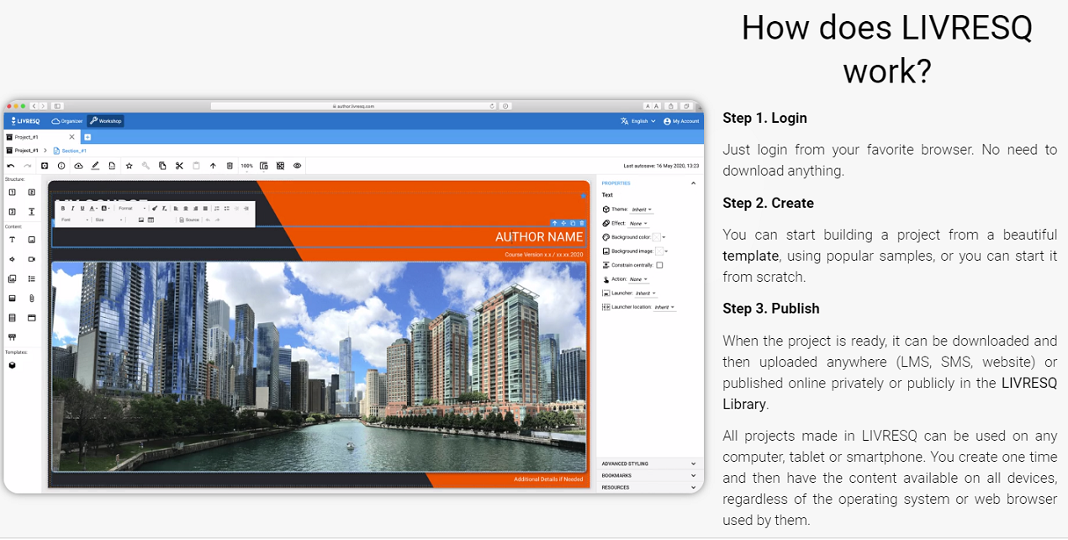Select the list content tool
The width and height of the screenshot is (1068, 540).
[x=32, y=278]
